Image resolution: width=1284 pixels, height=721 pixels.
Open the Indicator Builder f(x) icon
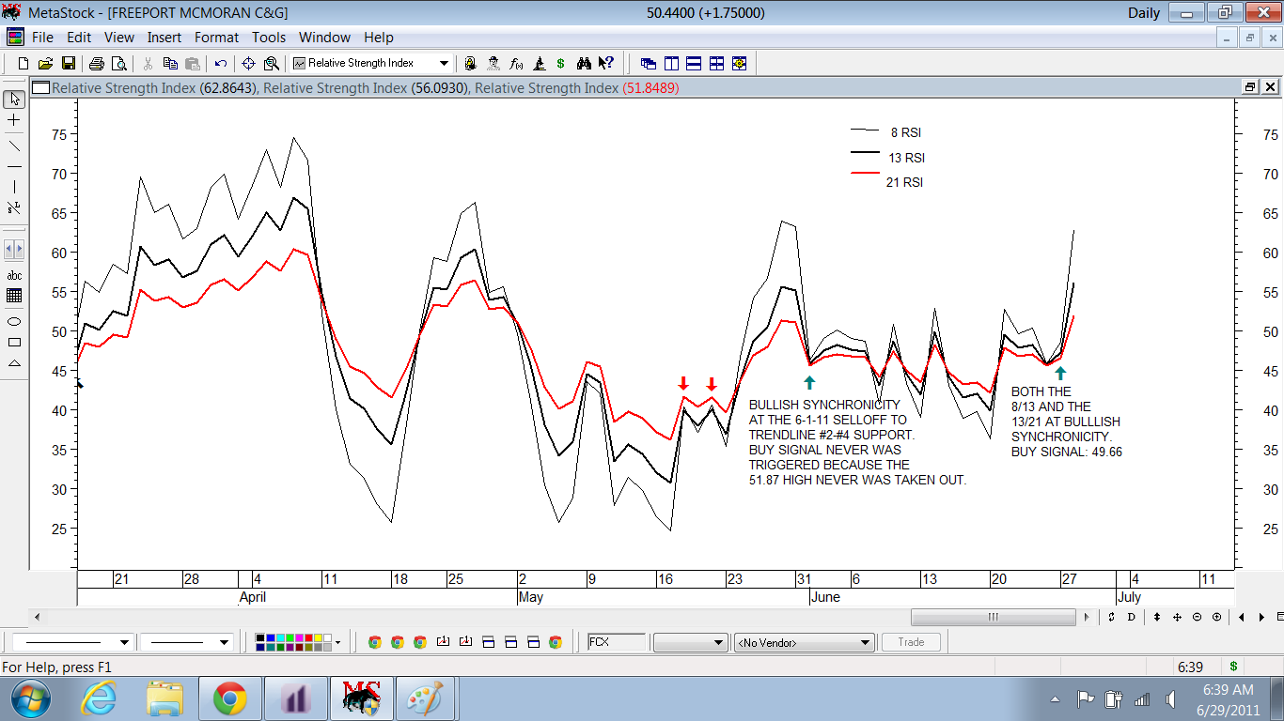coord(516,64)
